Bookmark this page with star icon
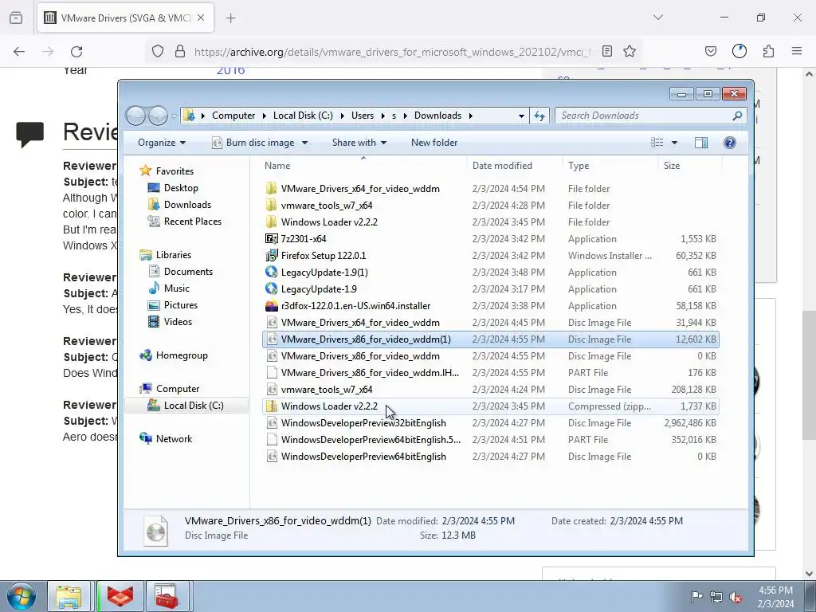 click(630, 51)
